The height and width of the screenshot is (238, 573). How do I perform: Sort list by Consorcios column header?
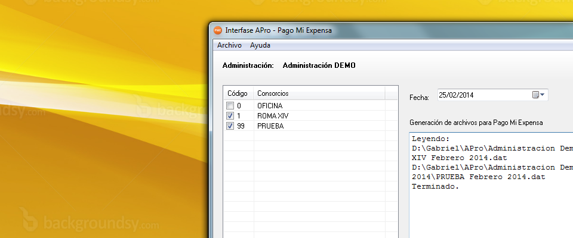point(273,93)
